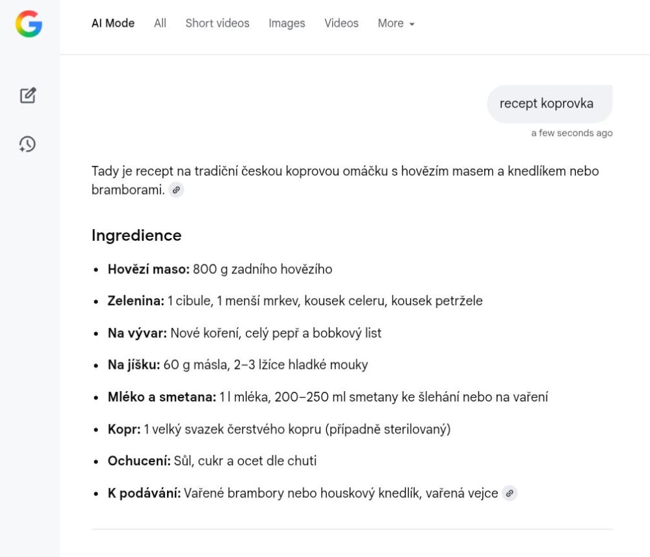Expand the More menu chevron
Viewport: 650px width, 557px height.
click(412, 25)
